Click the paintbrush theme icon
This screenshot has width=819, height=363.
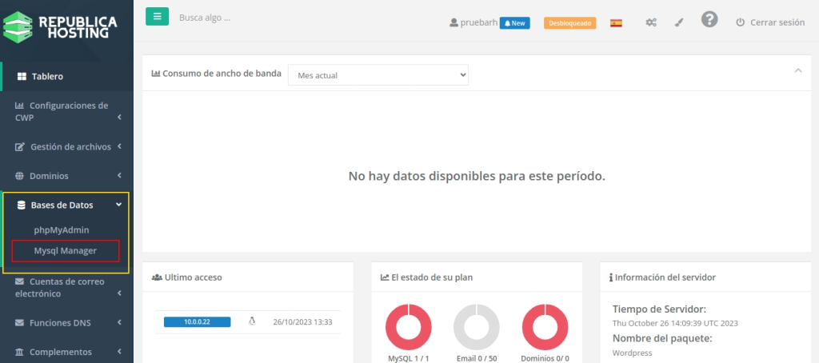(x=679, y=23)
